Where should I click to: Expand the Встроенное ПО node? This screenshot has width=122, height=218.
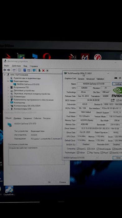click(x=8, y=87)
